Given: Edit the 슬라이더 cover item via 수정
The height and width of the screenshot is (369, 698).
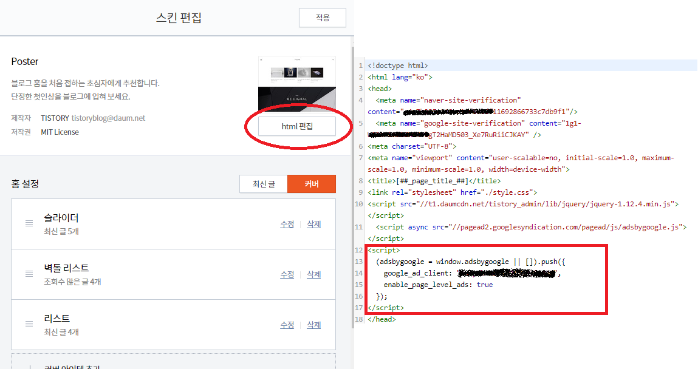Looking at the screenshot, I should coord(287,224).
